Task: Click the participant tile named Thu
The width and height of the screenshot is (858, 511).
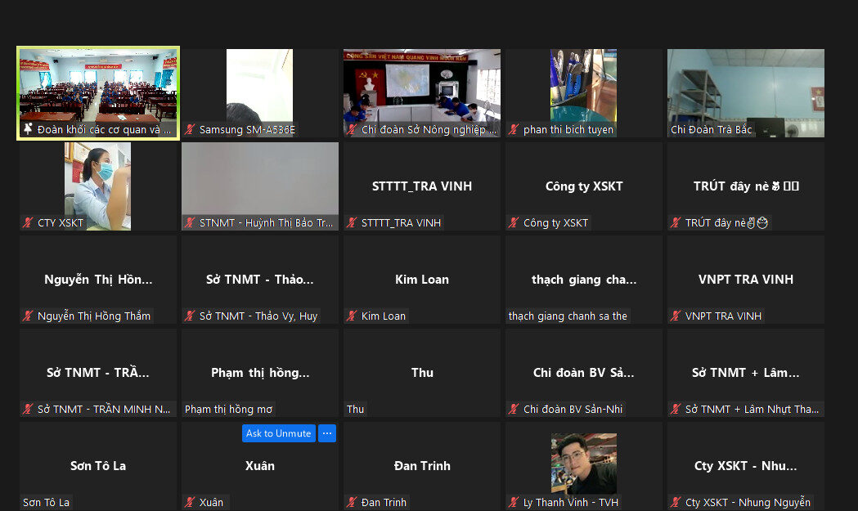Action: (x=421, y=373)
